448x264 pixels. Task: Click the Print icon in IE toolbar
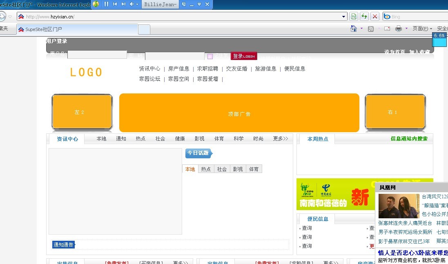coord(398,29)
